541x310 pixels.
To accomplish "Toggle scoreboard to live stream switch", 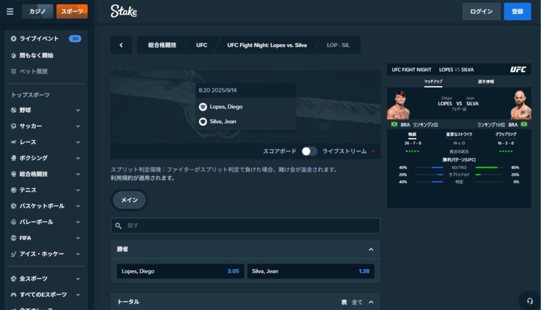I will coord(309,151).
